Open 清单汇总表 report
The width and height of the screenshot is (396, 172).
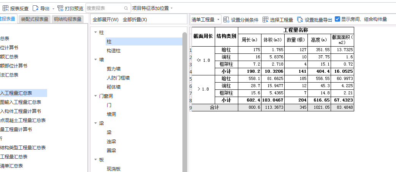click(12, 166)
